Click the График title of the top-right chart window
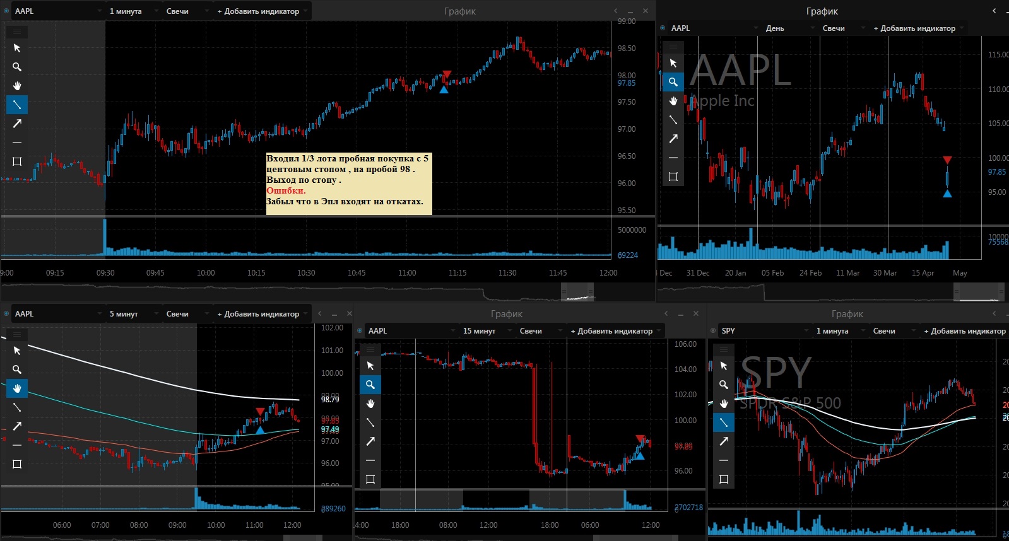 (822, 11)
